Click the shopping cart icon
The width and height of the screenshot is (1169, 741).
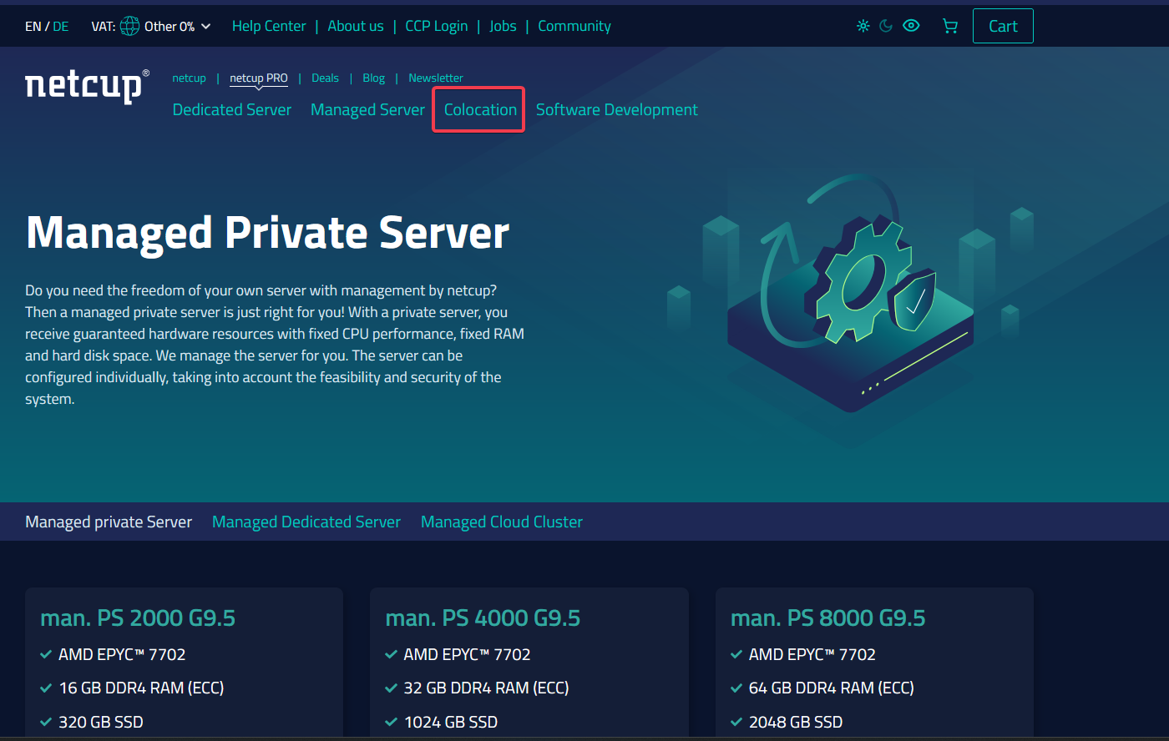(950, 26)
